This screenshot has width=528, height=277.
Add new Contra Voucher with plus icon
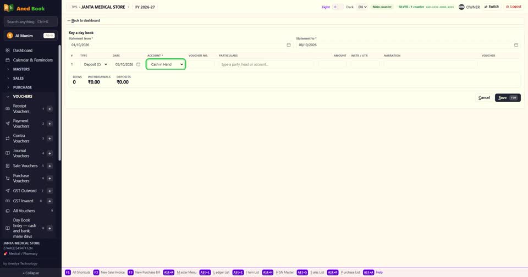point(50,138)
